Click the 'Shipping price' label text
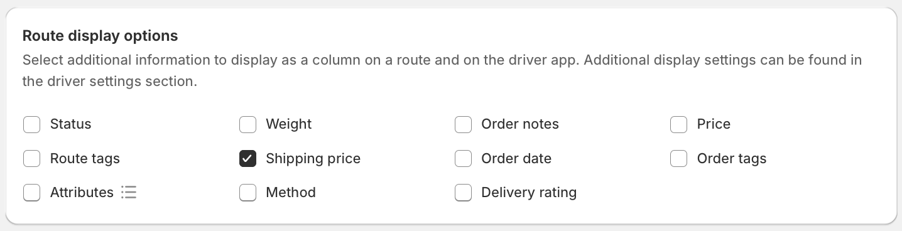The width and height of the screenshot is (902, 231). pyautogui.click(x=313, y=159)
